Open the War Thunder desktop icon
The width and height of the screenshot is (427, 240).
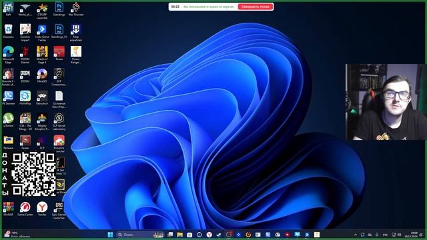click(75, 9)
